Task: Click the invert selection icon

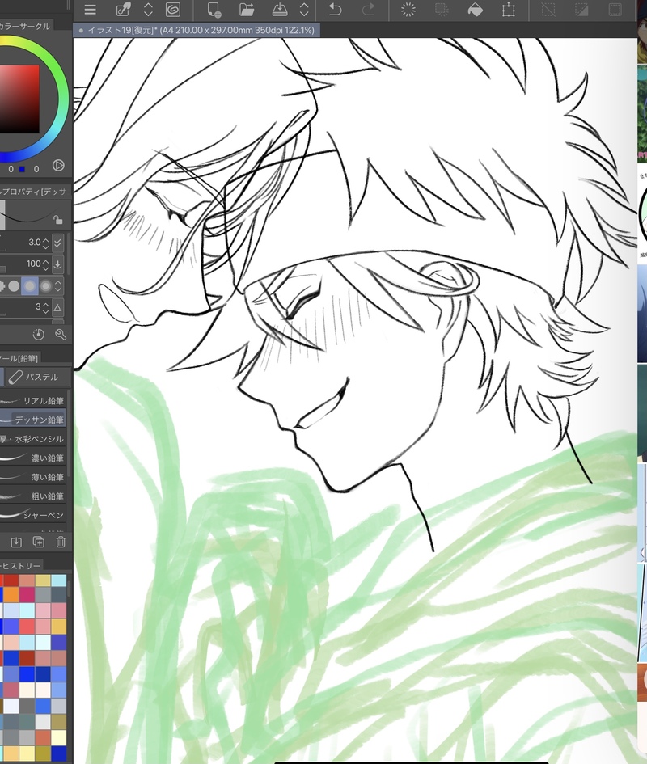Action: (581, 10)
